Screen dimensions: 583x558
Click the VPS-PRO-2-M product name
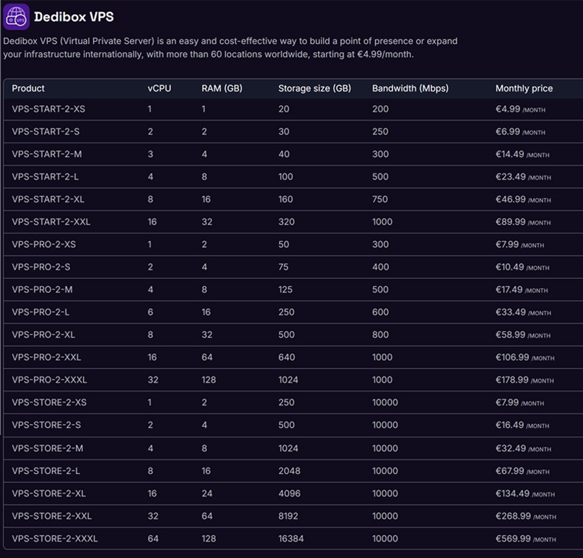coord(42,289)
